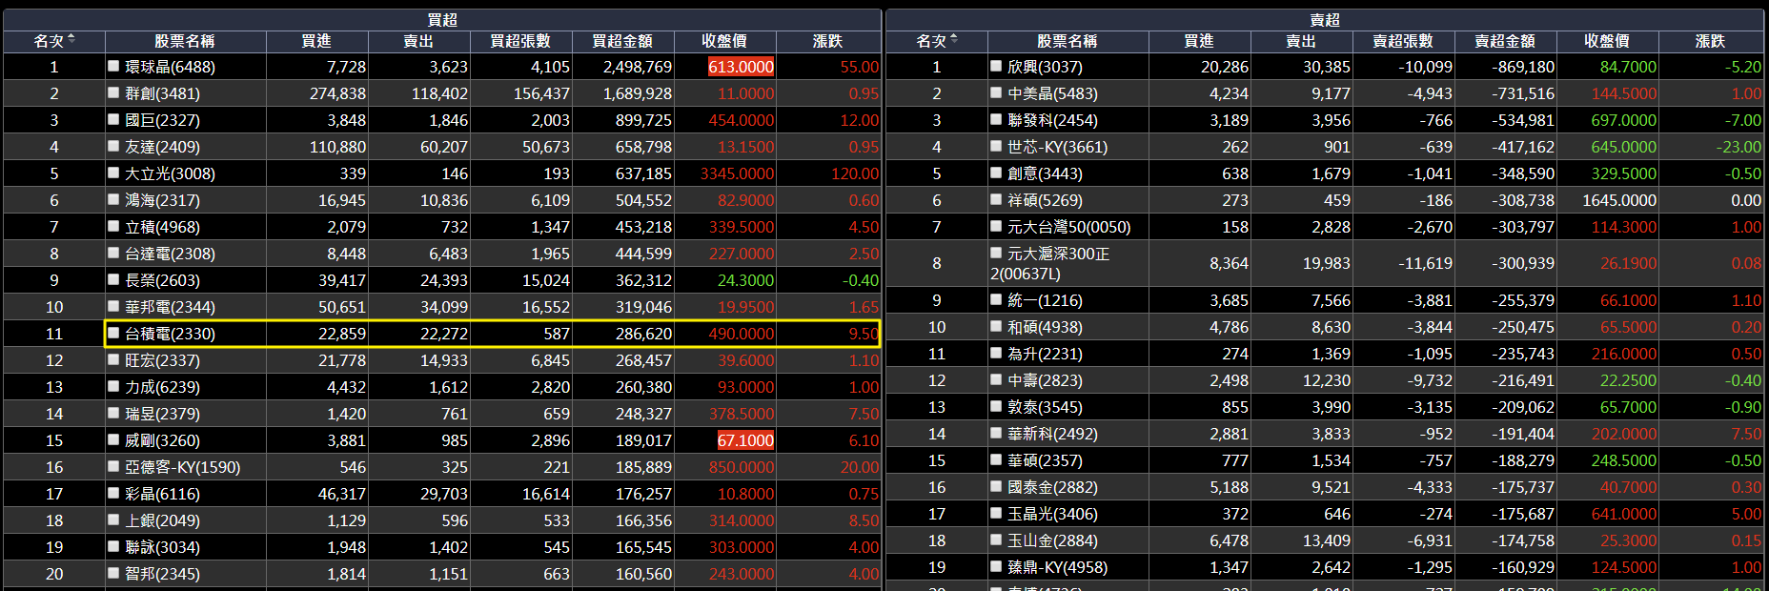Tick the checkbox for 力成(6239)
This screenshot has width=1769, height=591.
113,386
